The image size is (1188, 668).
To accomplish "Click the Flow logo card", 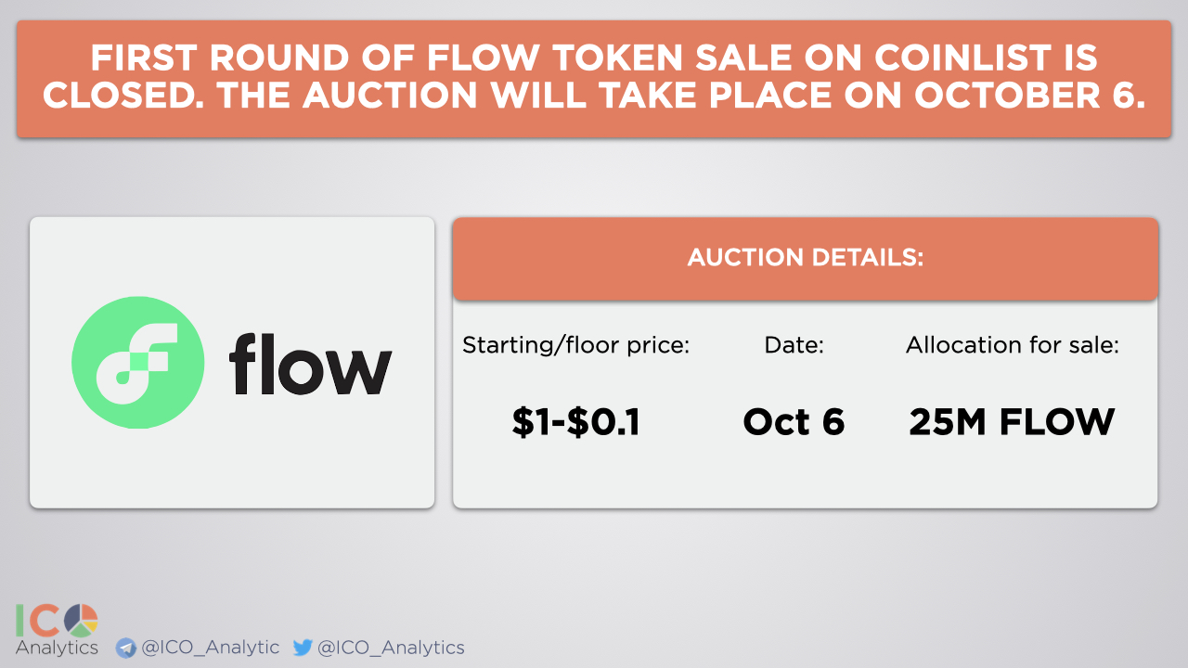I will (x=232, y=363).
